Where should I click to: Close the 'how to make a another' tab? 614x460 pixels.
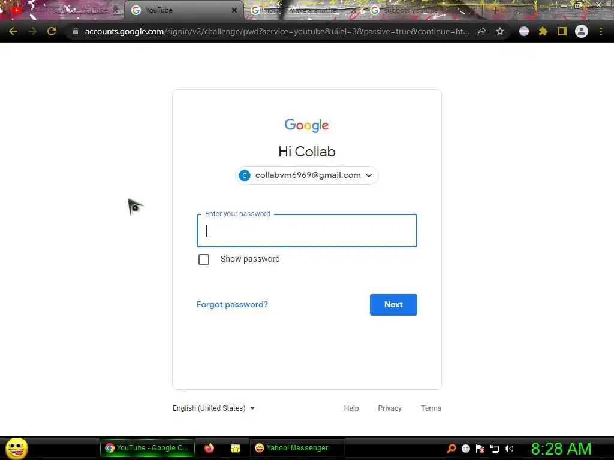point(354,10)
